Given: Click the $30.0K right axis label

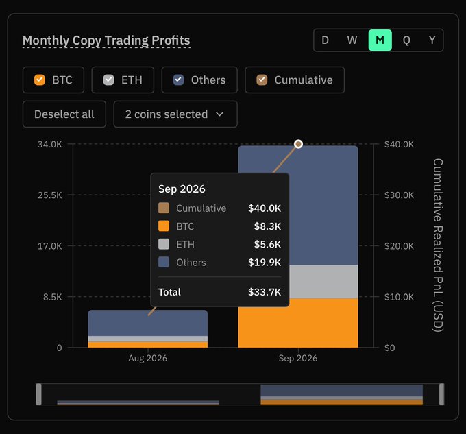Looking at the screenshot, I should (399, 195).
